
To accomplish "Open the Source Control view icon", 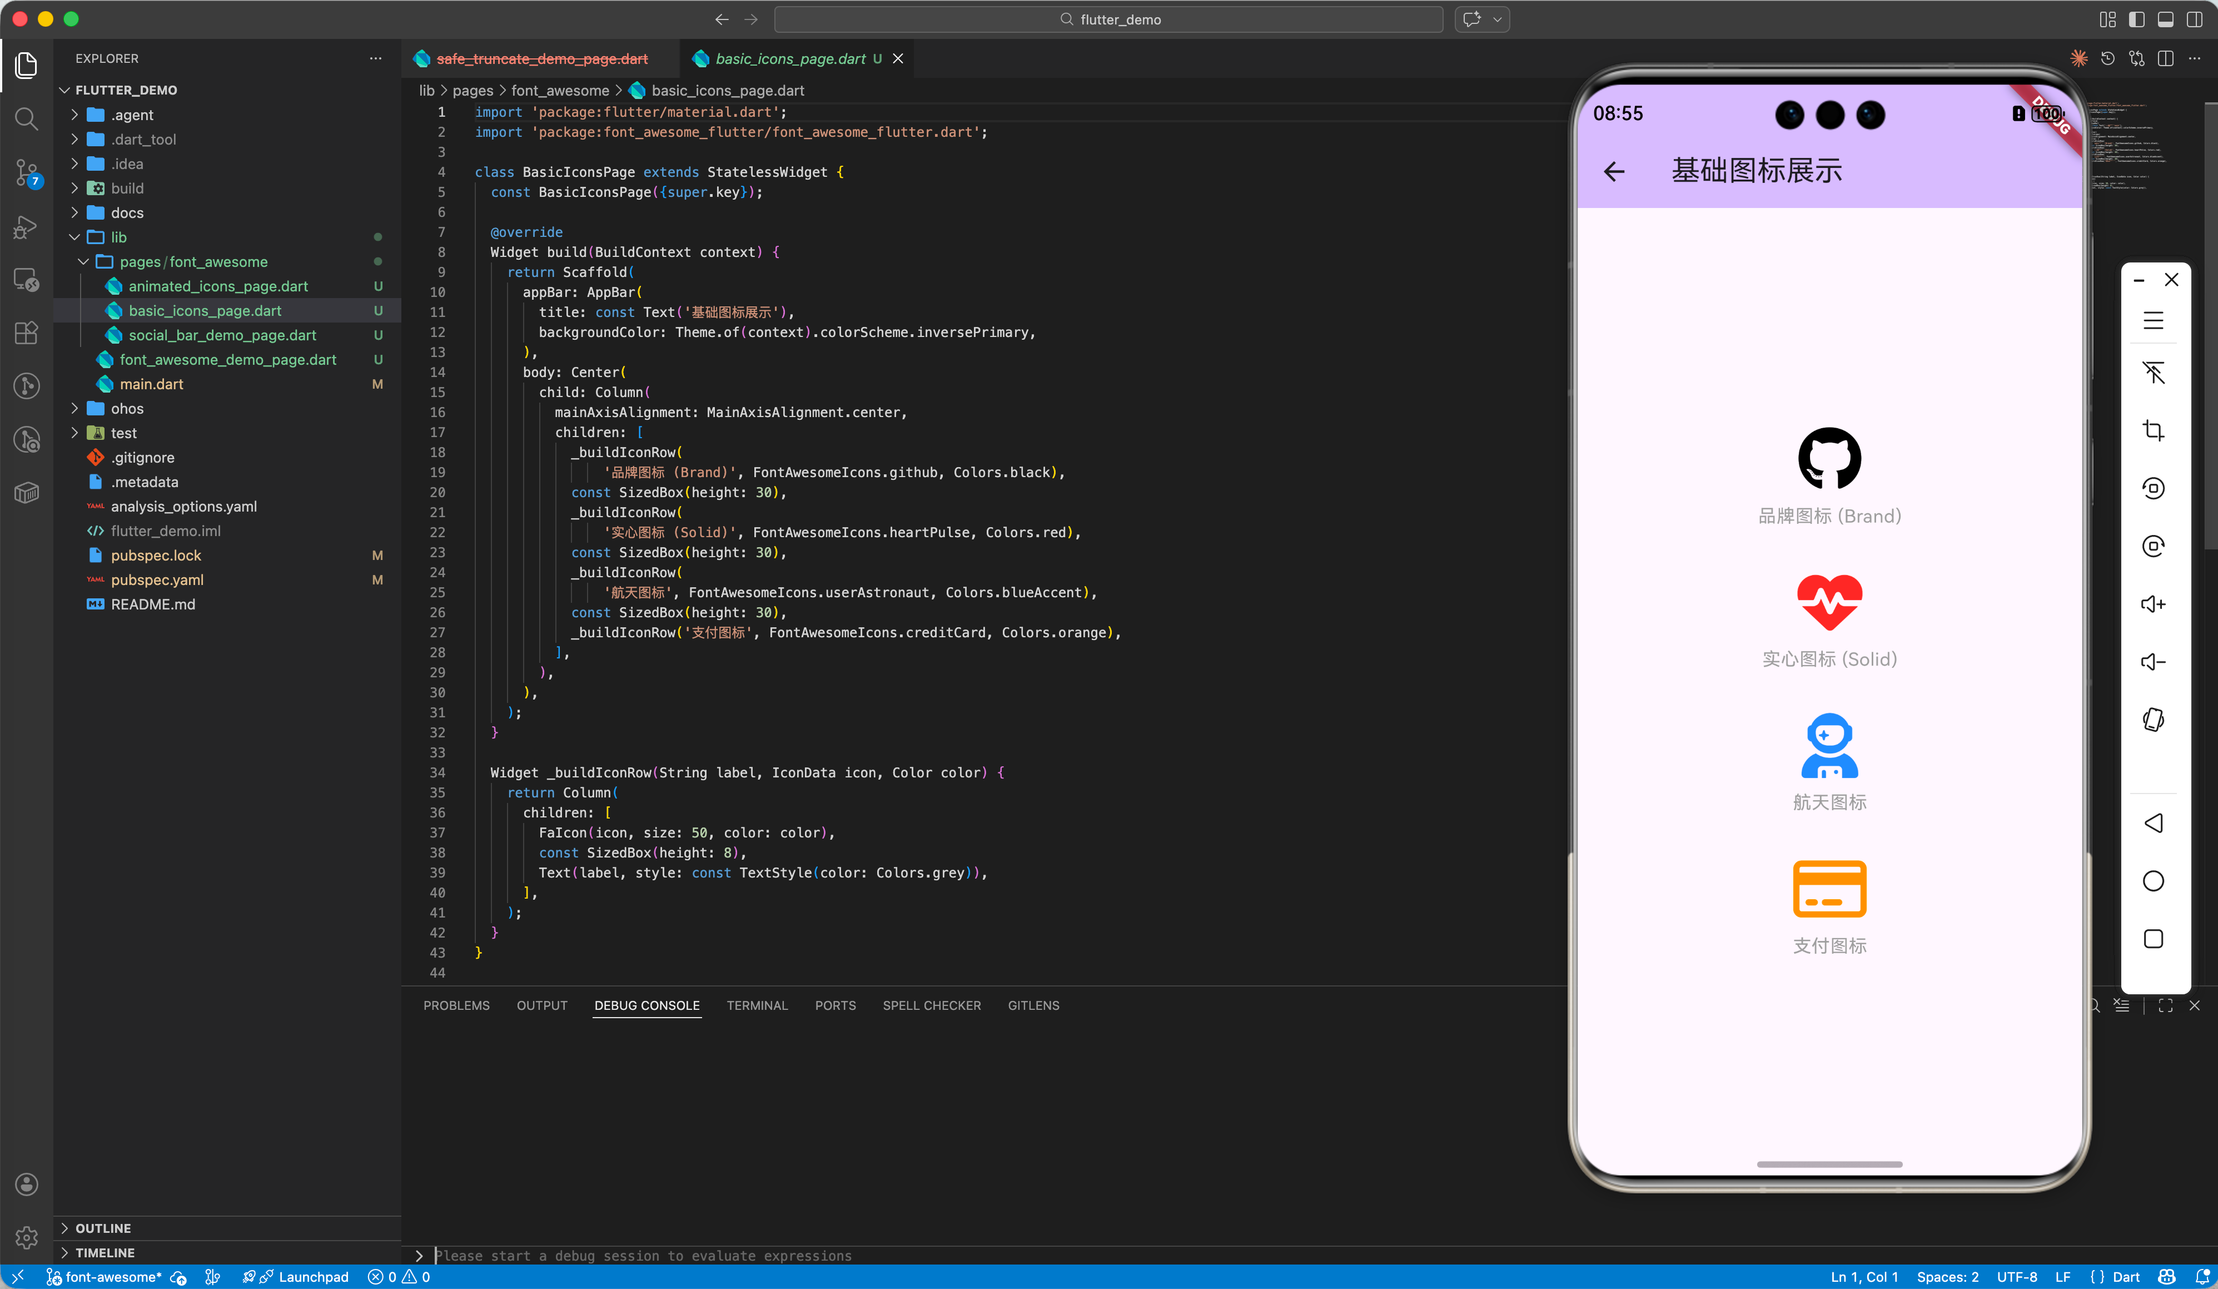I will point(27,172).
